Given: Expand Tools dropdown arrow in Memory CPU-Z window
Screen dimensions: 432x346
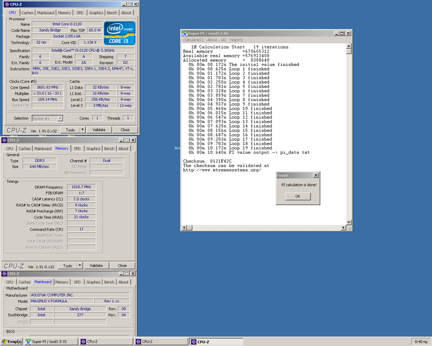Looking at the screenshot, I should tap(80, 265).
